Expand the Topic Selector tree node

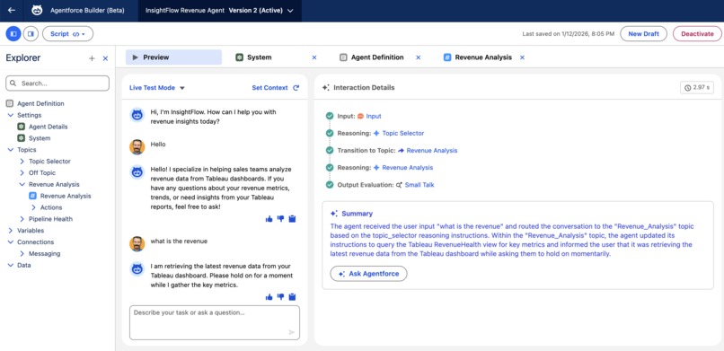click(x=22, y=162)
